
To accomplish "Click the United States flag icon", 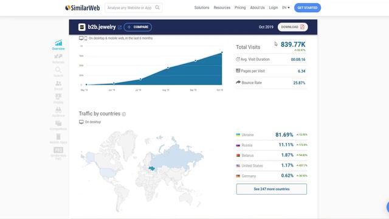I will [x=238, y=165].
